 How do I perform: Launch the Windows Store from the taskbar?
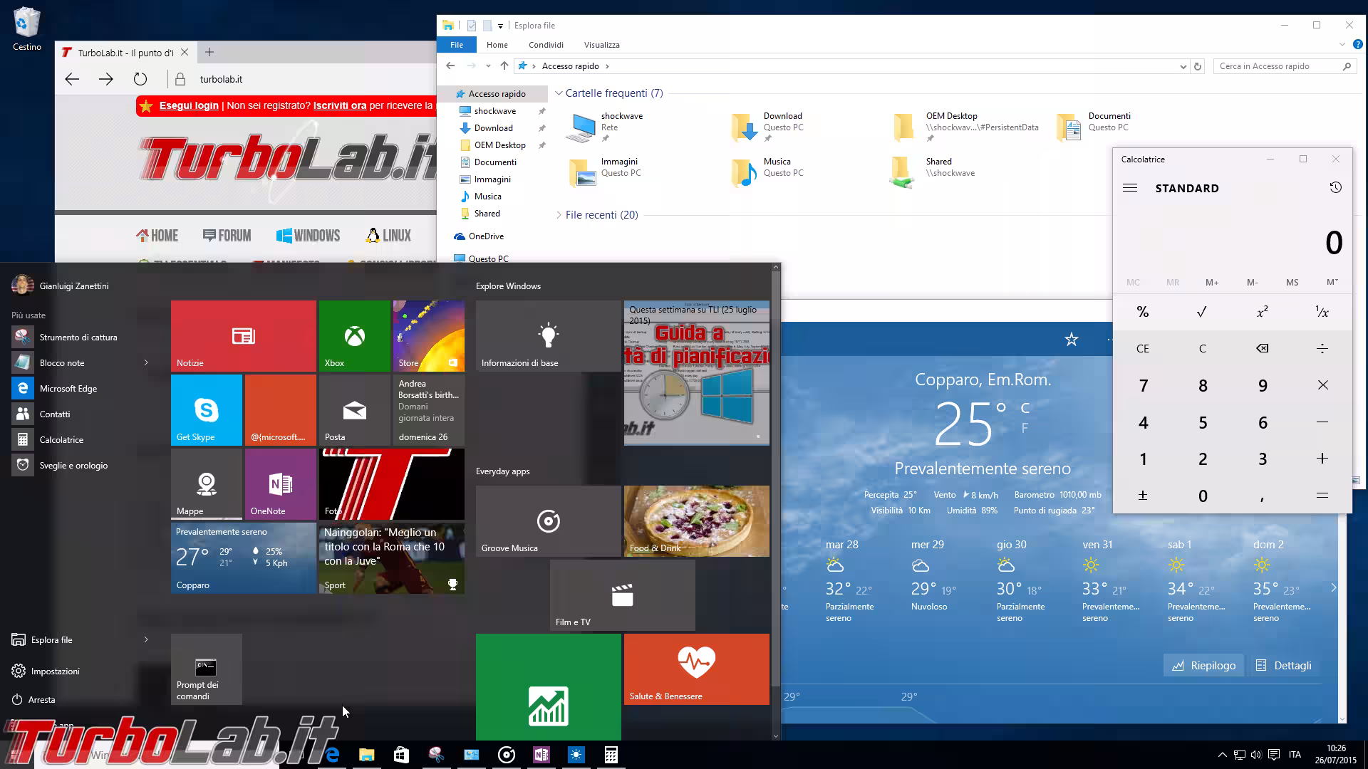click(x=401, y=755)
